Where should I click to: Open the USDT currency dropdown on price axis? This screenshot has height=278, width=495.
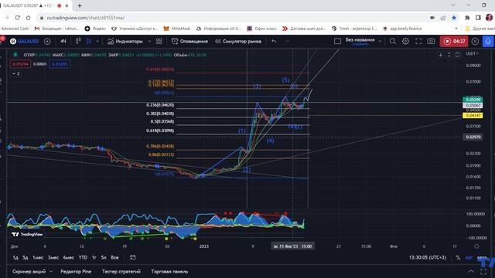473,53
